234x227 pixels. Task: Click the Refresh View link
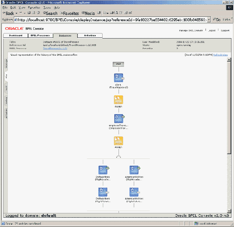pyautogui.click(x=221, y=55)
